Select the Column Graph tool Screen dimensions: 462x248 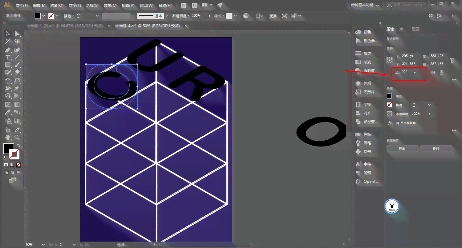tap(17, 121)
